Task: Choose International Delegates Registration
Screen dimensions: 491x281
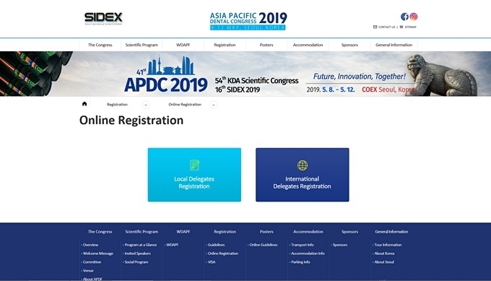Action: pos(302,175)
